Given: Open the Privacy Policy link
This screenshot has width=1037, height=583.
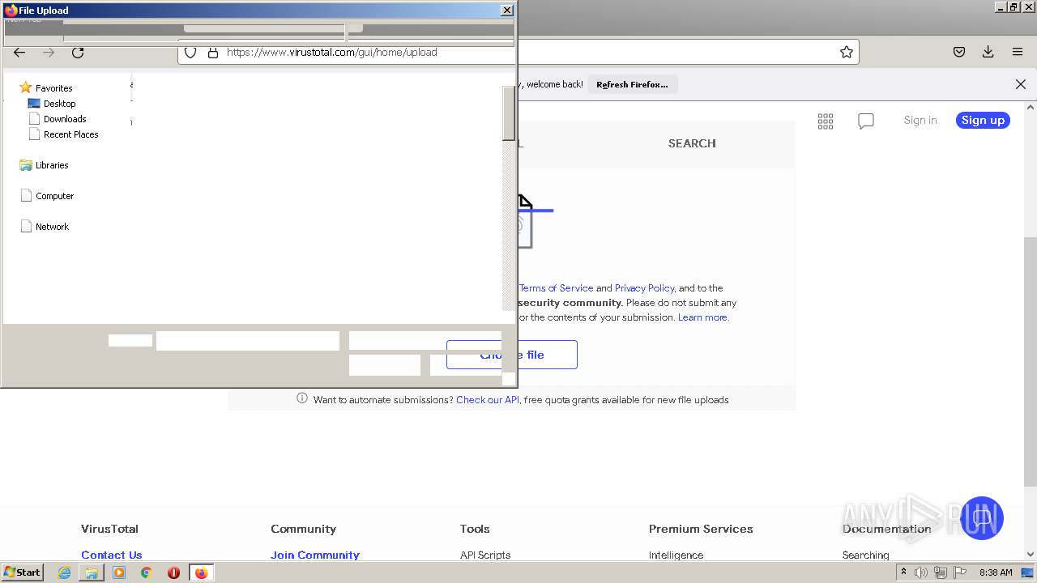Looking at the screenshot, I should (x=644, y=288).
